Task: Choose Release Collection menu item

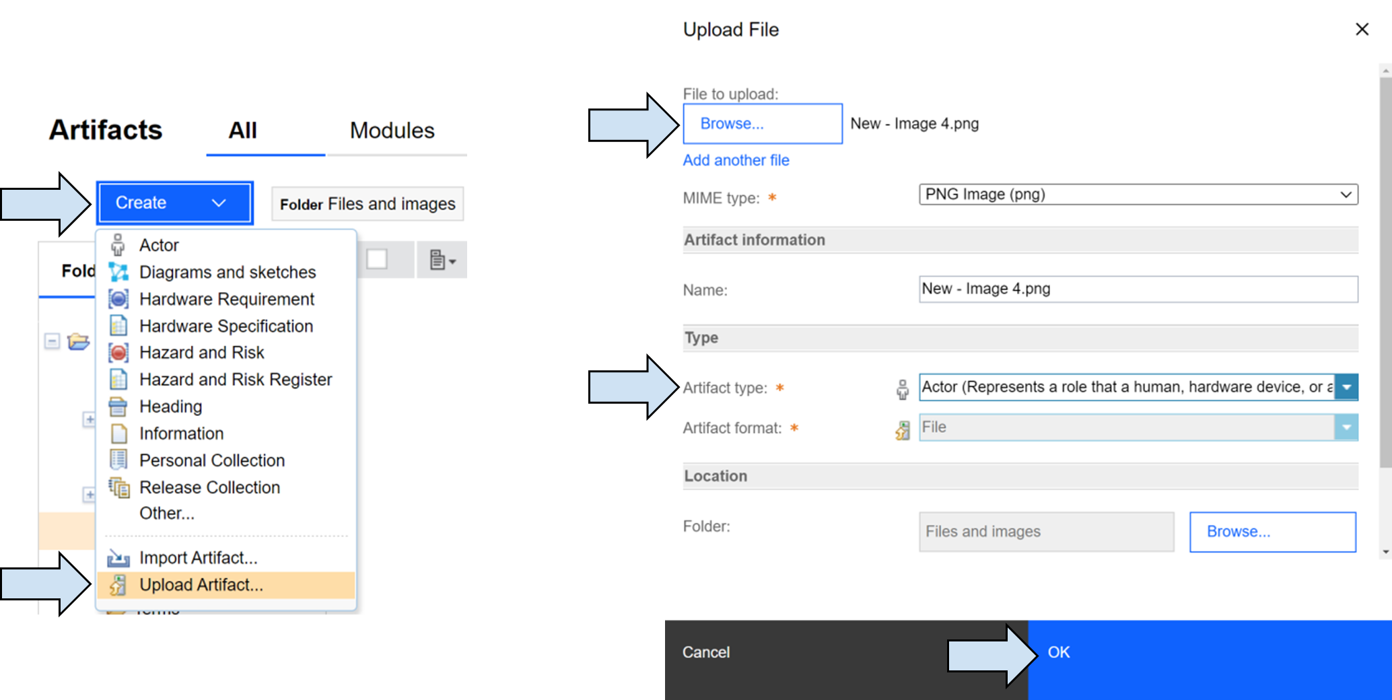Action: click(226, 487)
